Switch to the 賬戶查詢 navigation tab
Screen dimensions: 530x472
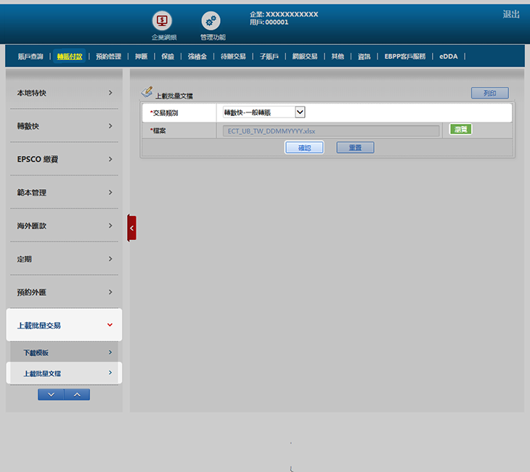tap(30, 56)
